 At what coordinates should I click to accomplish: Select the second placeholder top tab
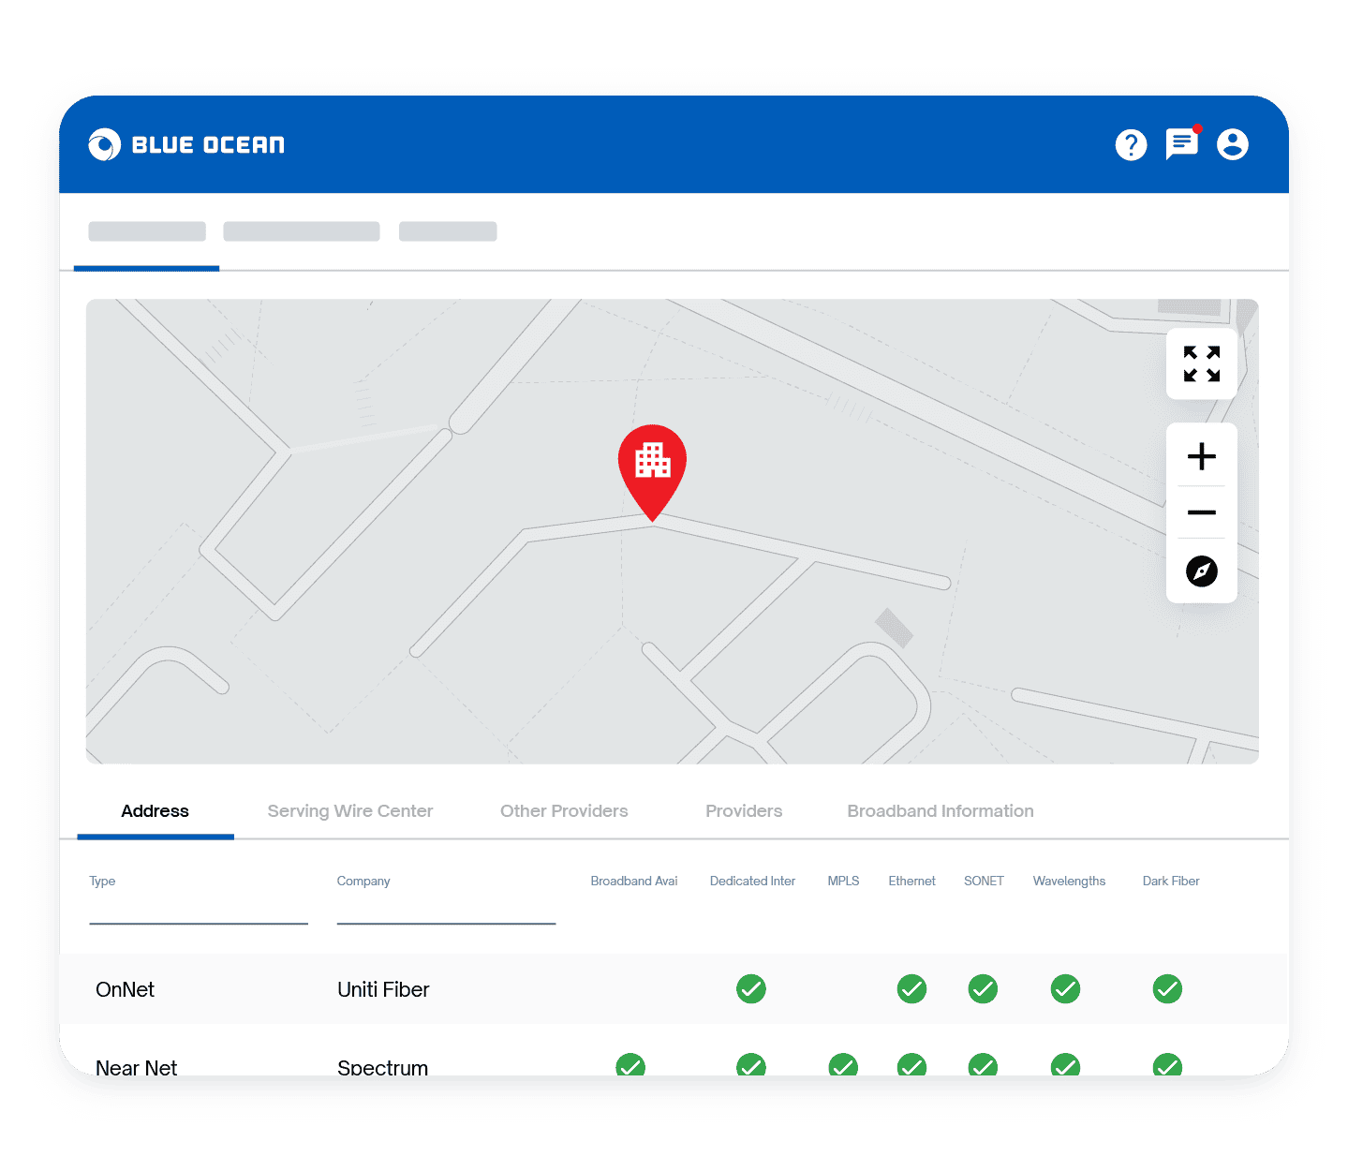coord(302,231)
